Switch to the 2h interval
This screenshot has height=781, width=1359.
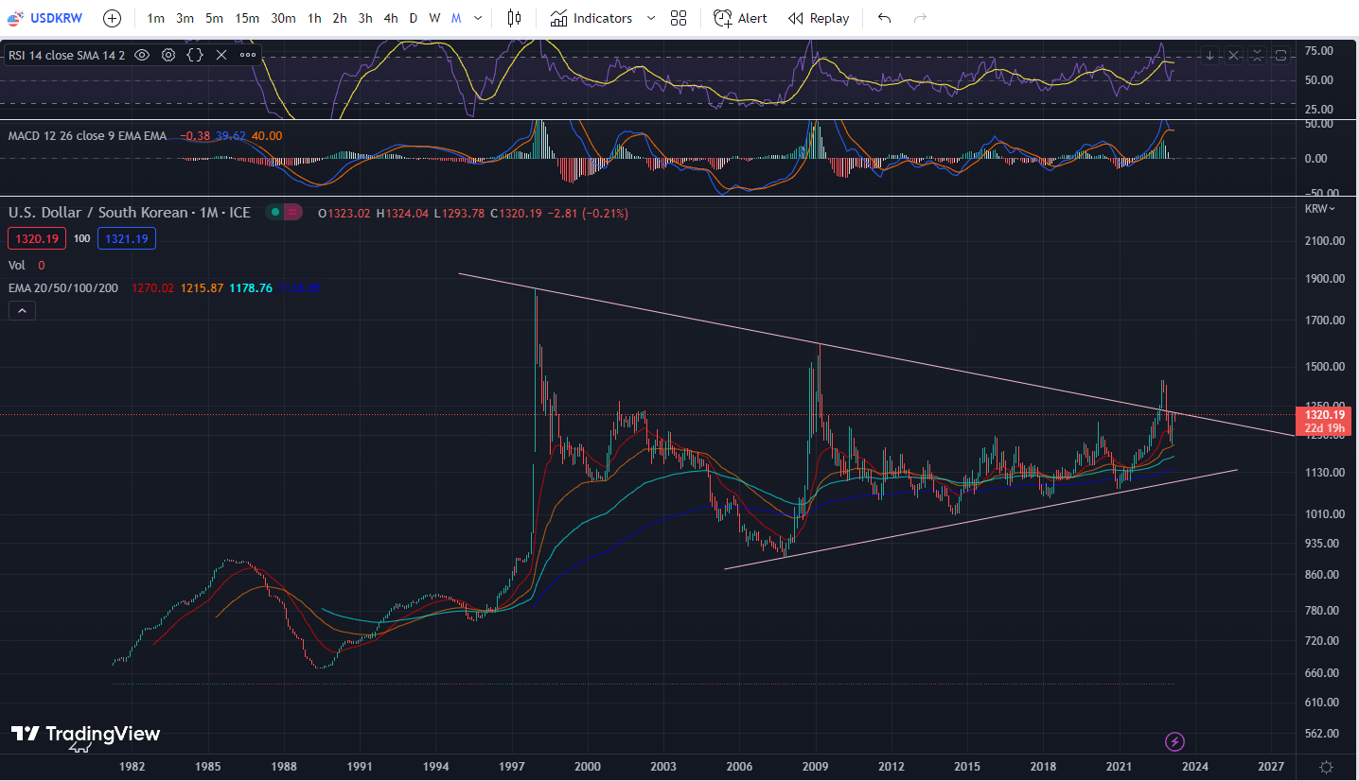click(340, 18)
